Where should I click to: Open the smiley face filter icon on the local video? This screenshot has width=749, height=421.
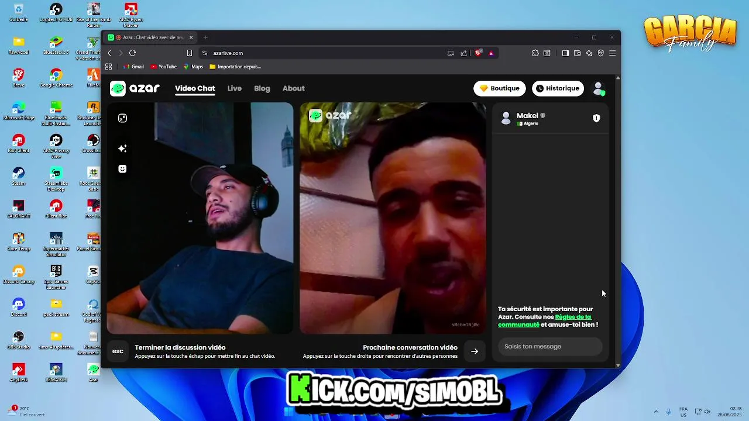[x=122, y=169]
